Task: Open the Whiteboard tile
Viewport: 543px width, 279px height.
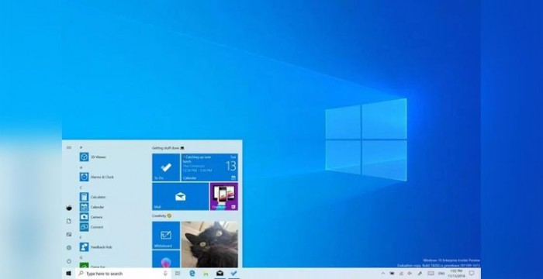Action: (x=166, y=236)
